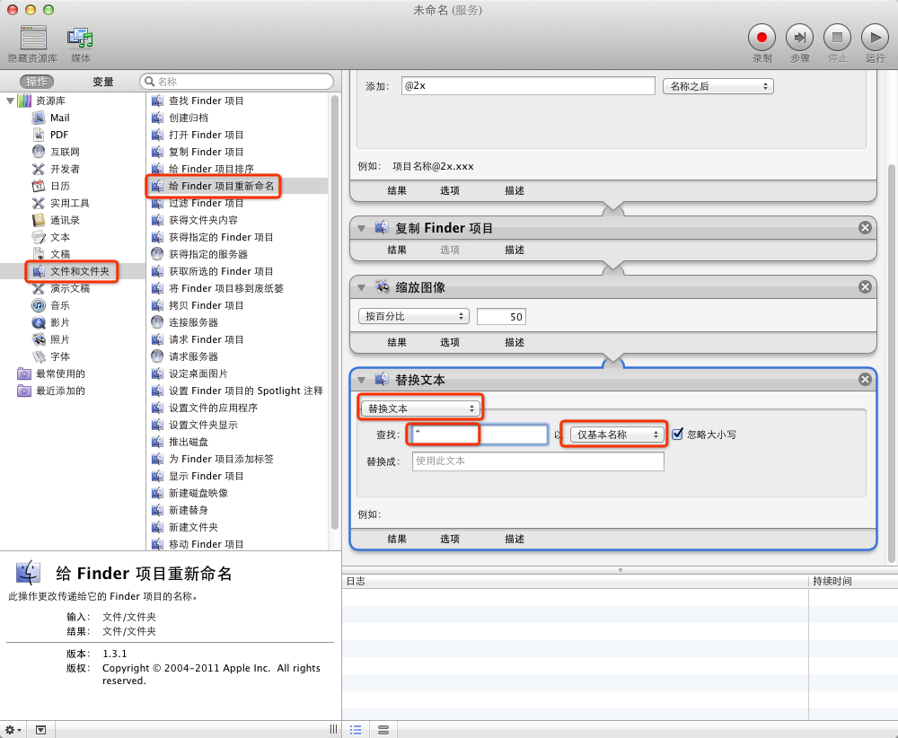Select Mail in the library sidebar

59,118
